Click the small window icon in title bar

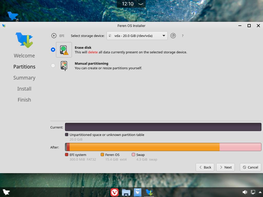click(x=4, y=26)
